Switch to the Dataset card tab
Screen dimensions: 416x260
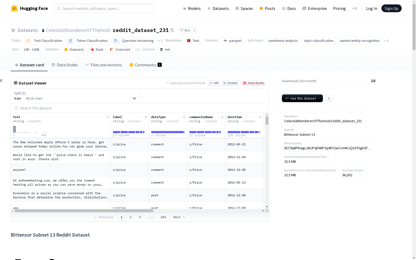[x=29, y=65]
